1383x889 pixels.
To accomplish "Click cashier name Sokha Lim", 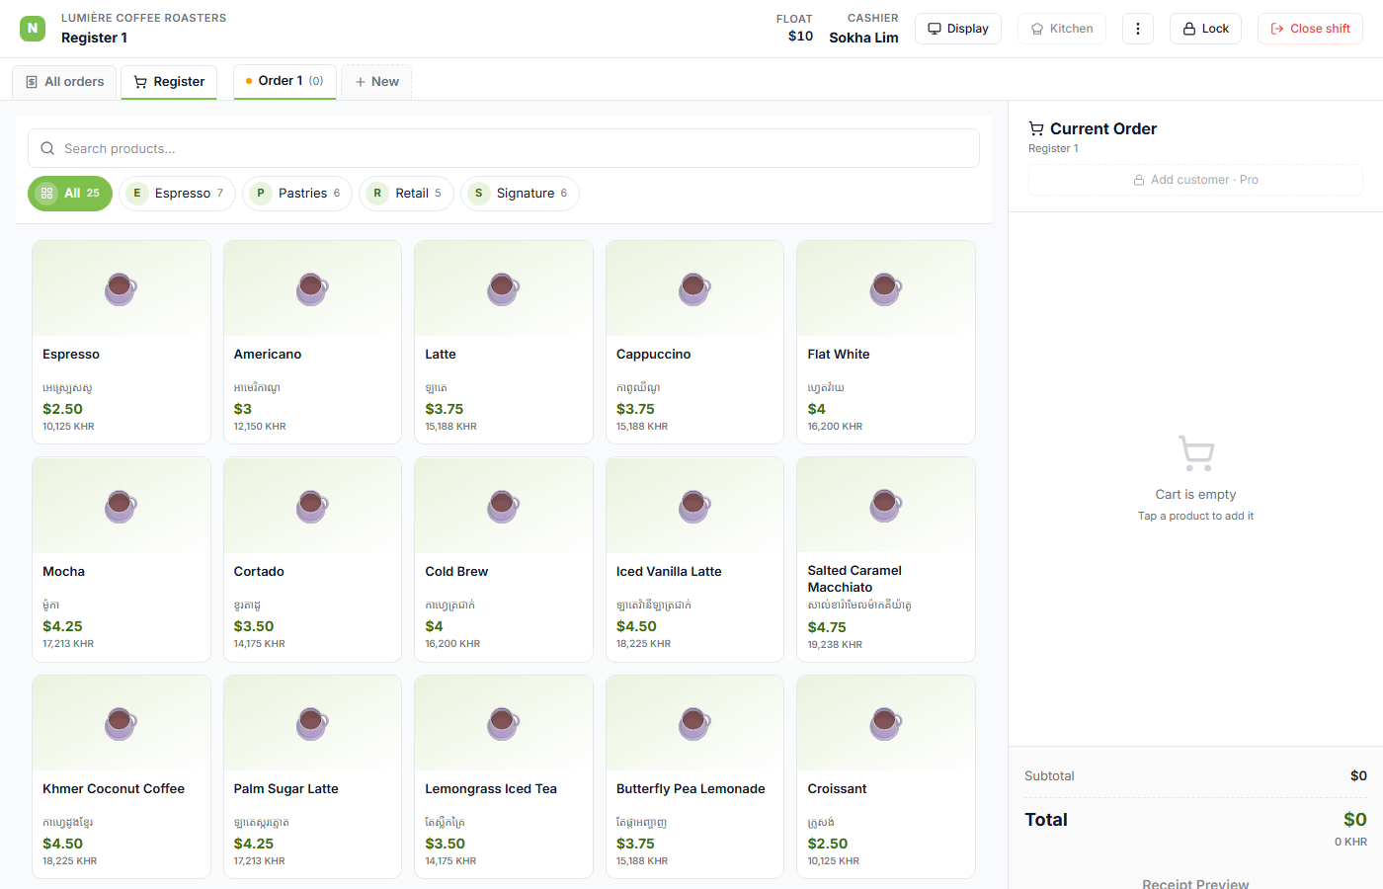I will [x=863, y=38].
